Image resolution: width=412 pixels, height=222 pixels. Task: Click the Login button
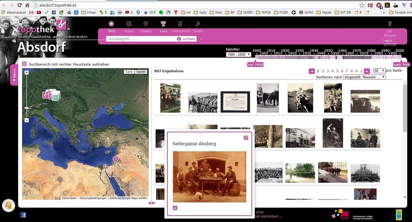(x=387, y=40)
